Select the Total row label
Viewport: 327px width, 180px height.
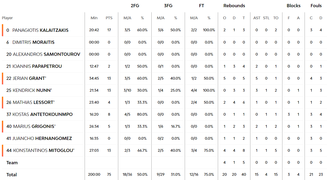click(11, 175)
